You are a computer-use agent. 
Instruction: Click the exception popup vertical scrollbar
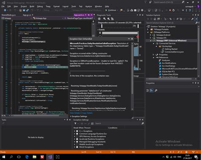point(132,76)
